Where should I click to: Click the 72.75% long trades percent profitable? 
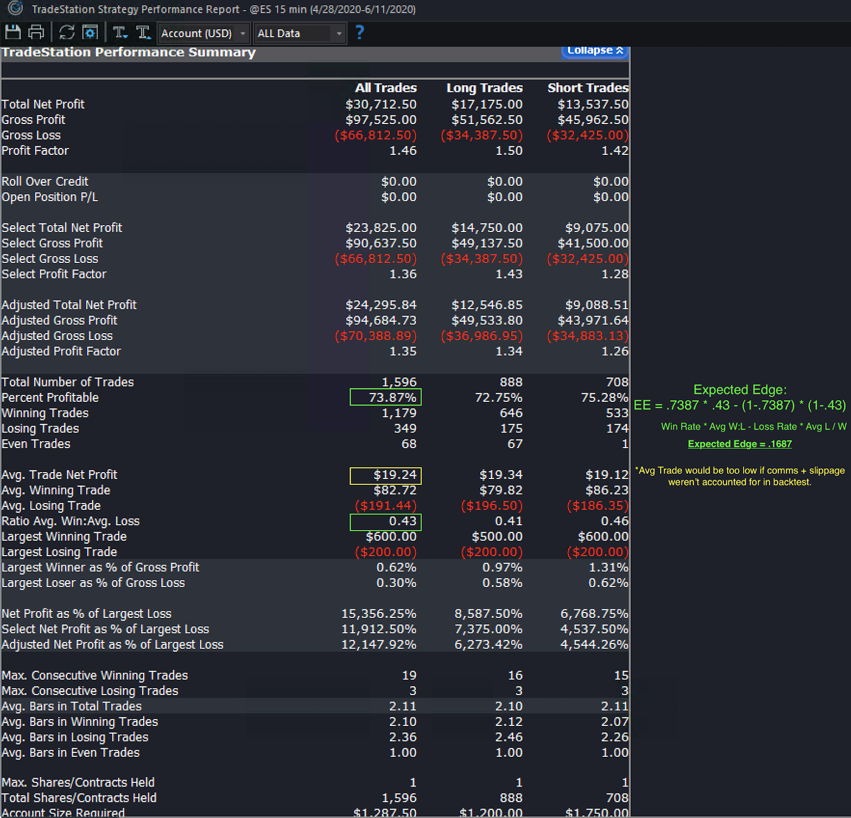498,398
